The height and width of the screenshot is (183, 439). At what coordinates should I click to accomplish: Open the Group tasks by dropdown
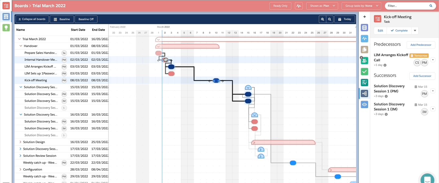click(x=361, y=6)
